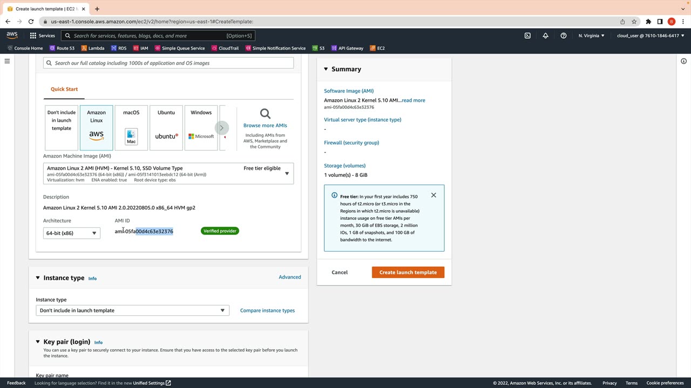The width and height of the screenshot is (691, 388).
Task: Open the Instance type dropdown
Action: 132,310
